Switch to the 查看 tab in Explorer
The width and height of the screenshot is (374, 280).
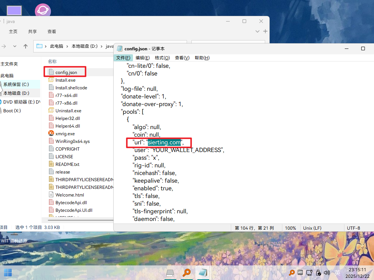(x=52, y=32)
